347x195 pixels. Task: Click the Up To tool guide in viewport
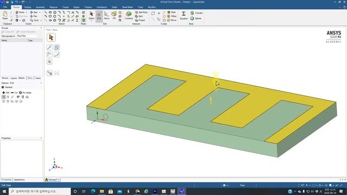(x=49, y=73)
